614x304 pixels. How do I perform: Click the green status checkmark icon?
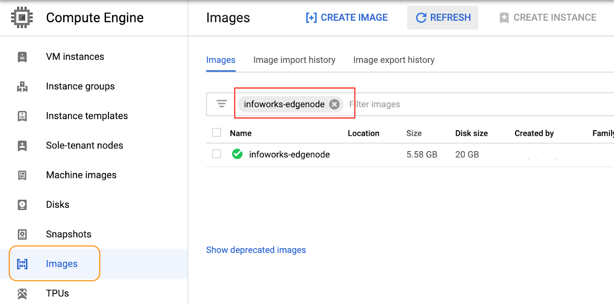coord(237,154)
